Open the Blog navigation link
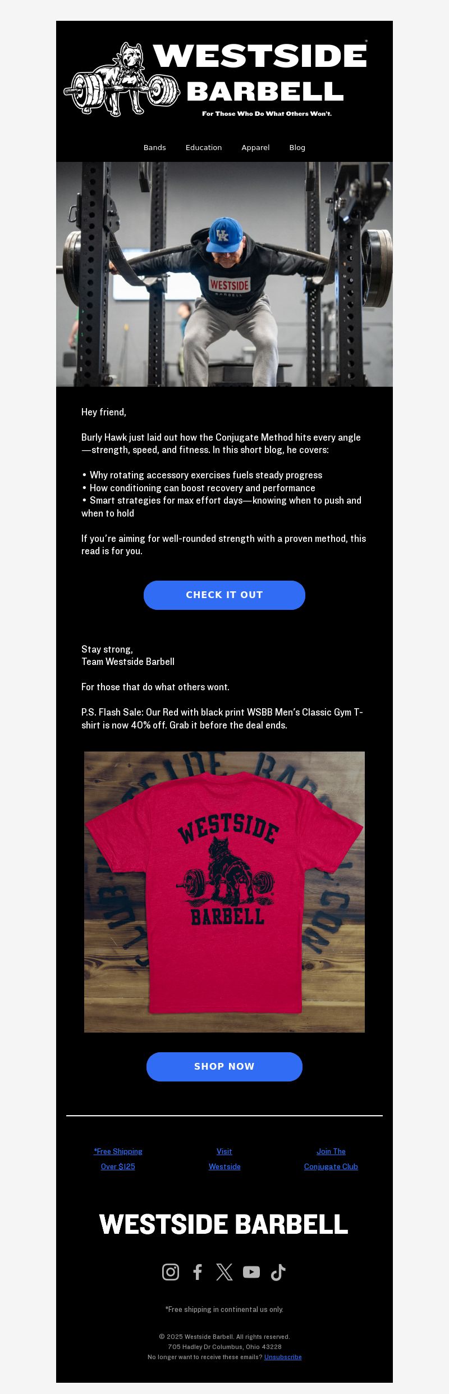449x1394 pixels. [x=297, y=147]
